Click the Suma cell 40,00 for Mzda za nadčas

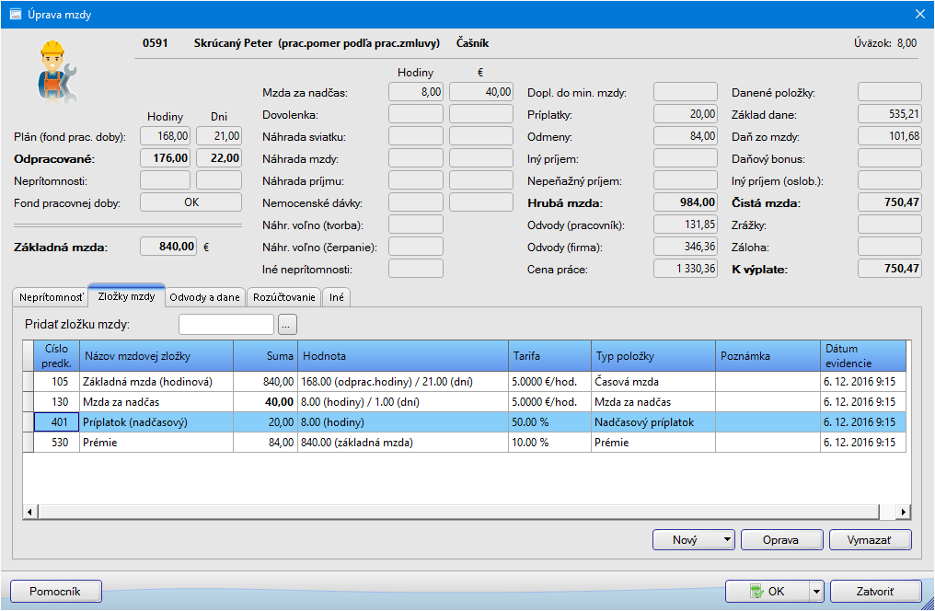point(265,402)
